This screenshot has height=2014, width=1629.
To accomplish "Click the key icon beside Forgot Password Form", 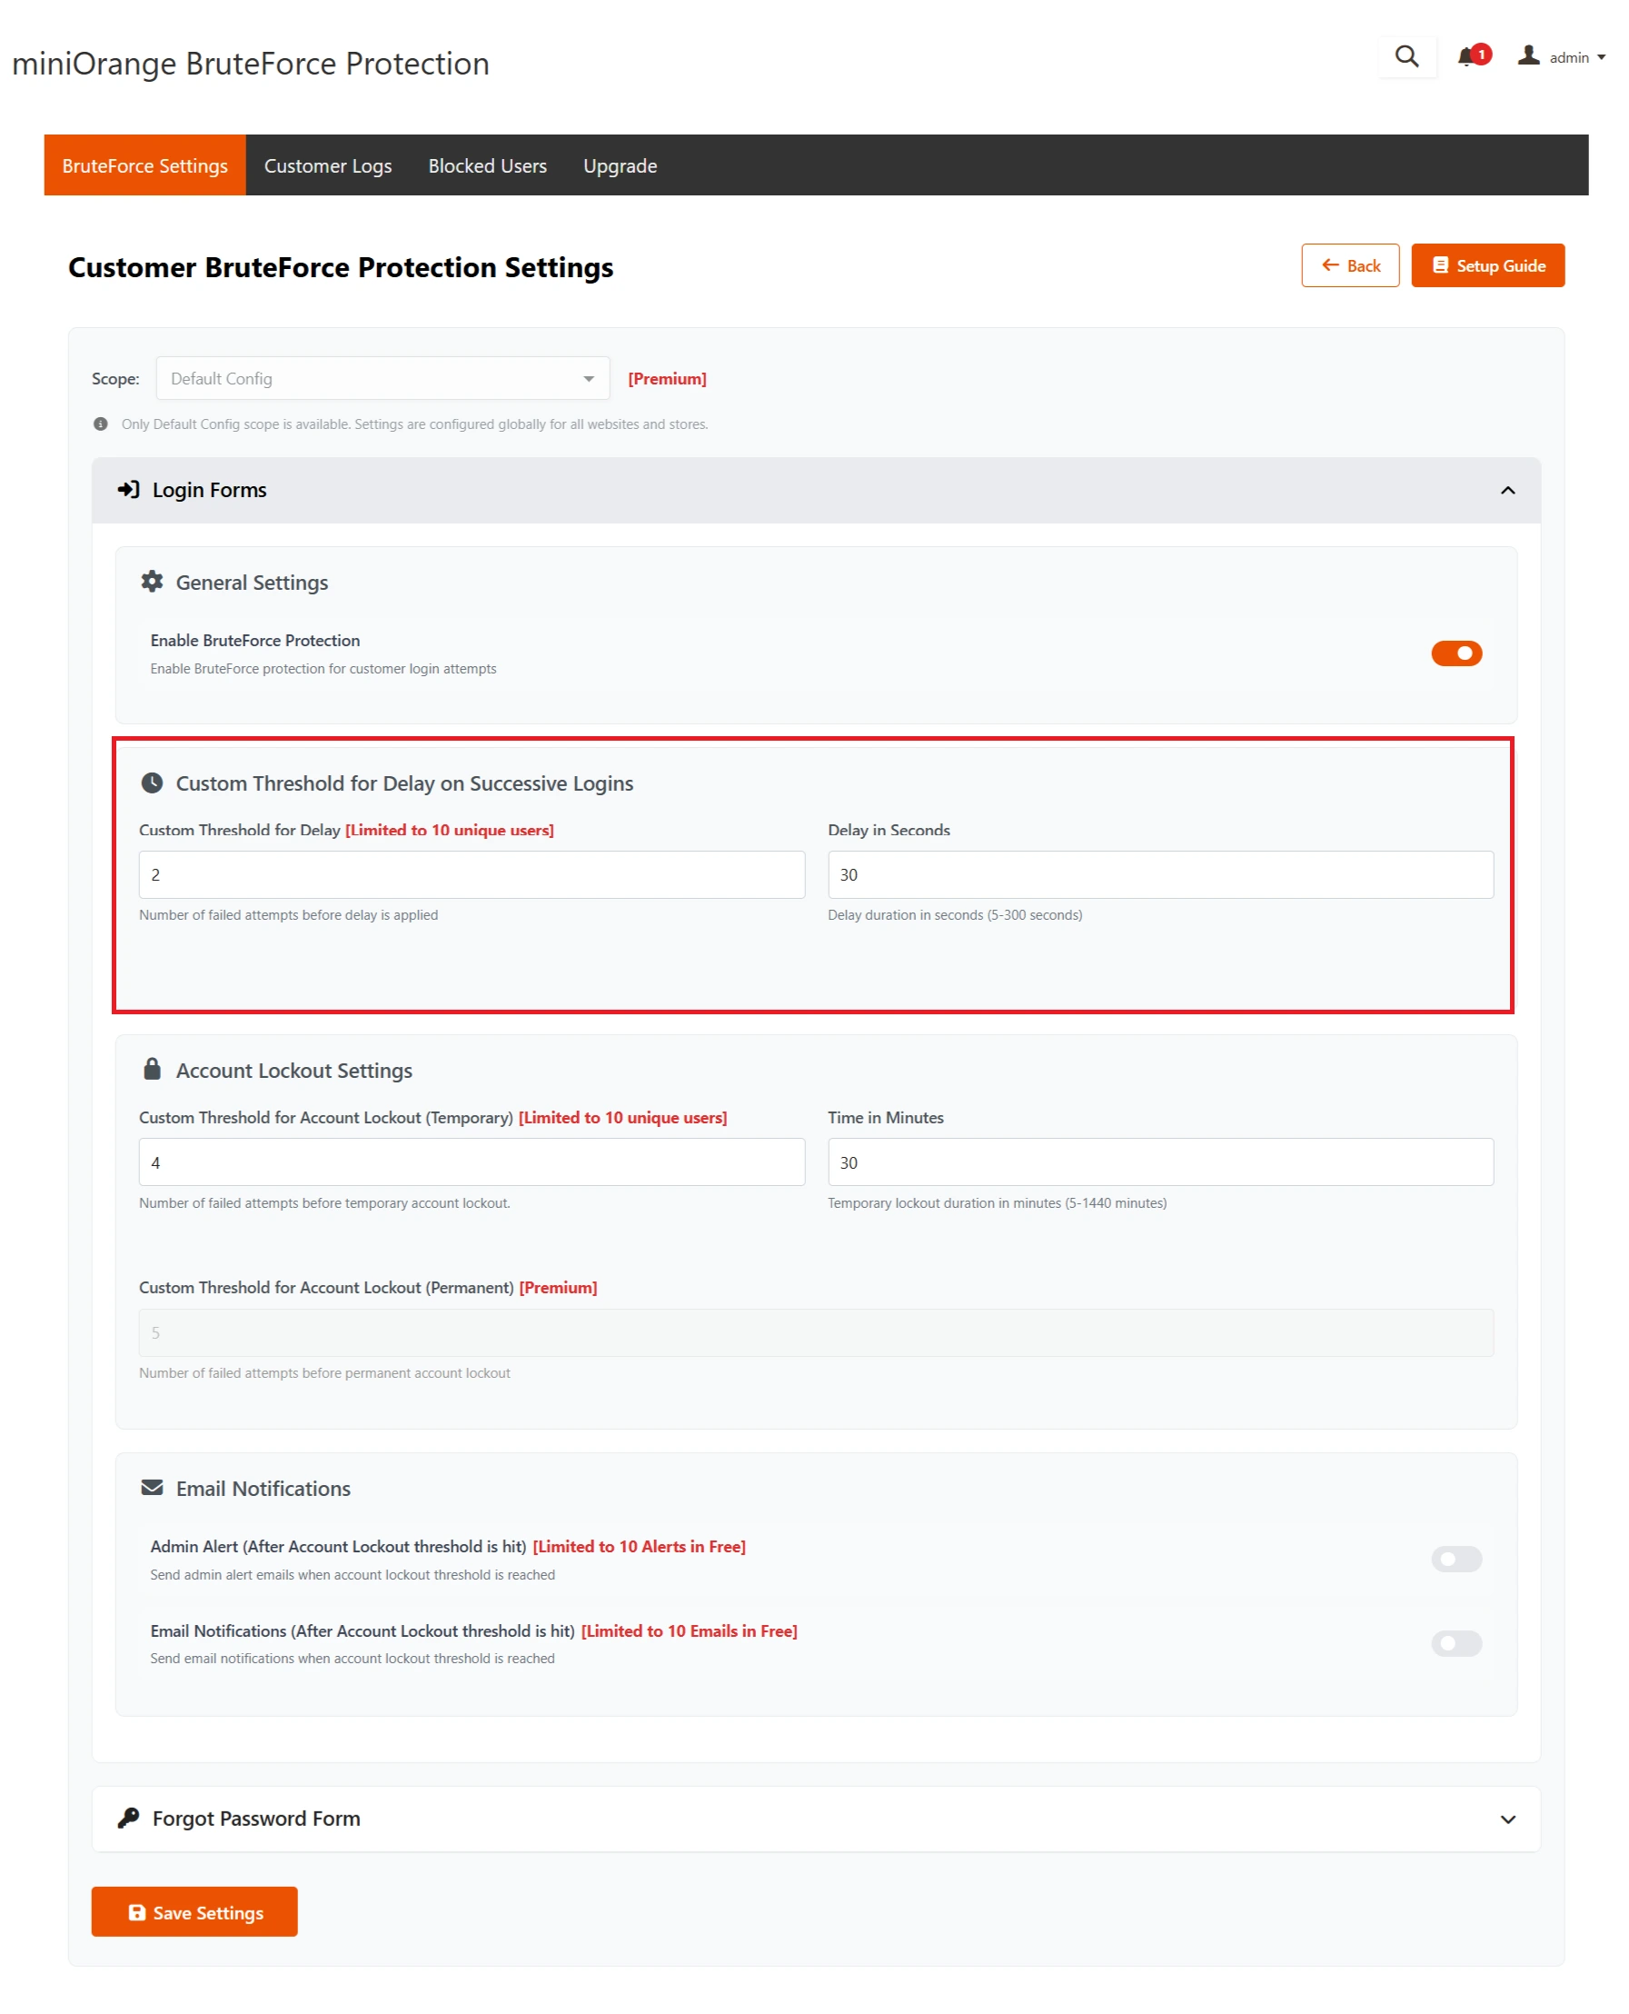I will click(x=126, y=1817).
